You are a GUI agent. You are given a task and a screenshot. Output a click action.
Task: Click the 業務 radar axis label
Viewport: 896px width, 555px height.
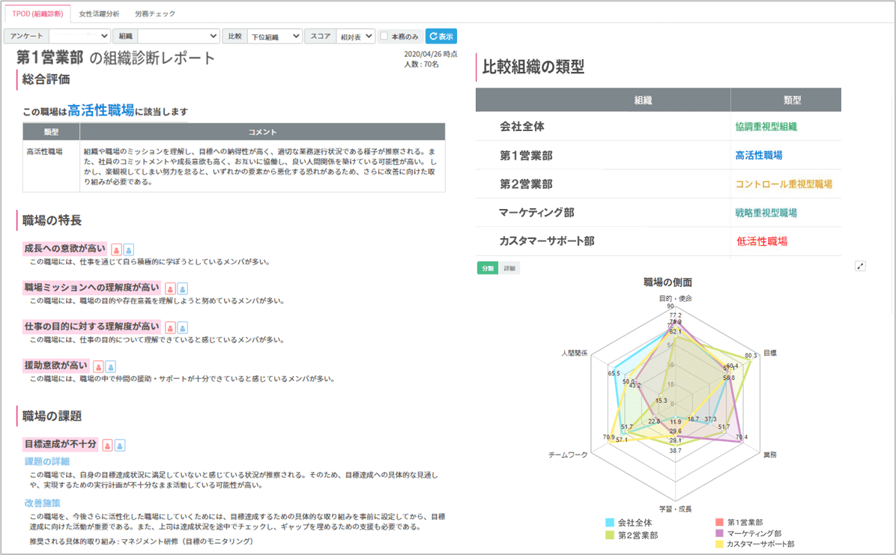tap(770, 455)
